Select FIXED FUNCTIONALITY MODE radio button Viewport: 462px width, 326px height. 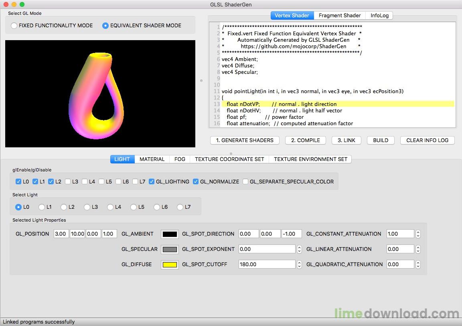14,26
